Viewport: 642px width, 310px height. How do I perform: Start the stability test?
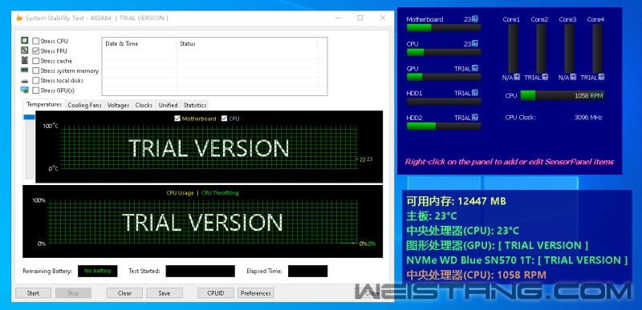pos(33,293)
